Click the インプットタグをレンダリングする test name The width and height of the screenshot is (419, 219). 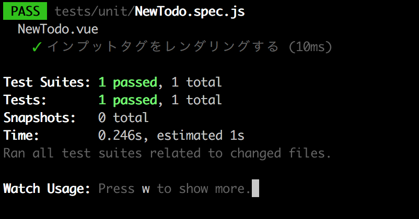click(x=162, y=47)
